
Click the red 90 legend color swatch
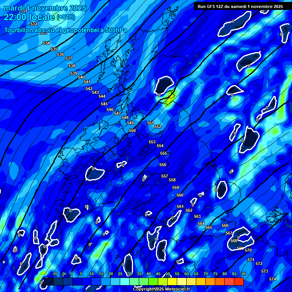tap(239, 282)
